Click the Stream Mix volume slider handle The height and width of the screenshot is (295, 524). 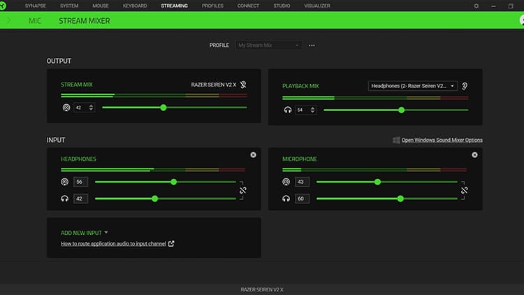[163, 108]
